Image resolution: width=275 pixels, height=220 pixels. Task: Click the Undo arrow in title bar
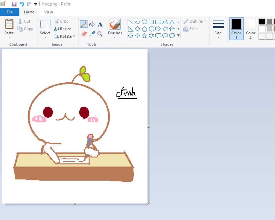point(21,4)
